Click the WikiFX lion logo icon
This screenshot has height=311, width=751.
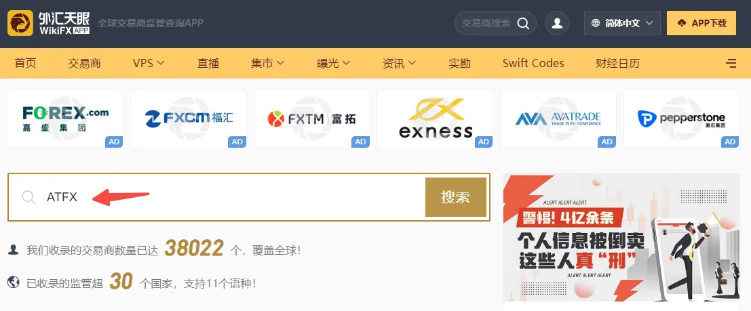pyautogui.click(x=20, y=23)
